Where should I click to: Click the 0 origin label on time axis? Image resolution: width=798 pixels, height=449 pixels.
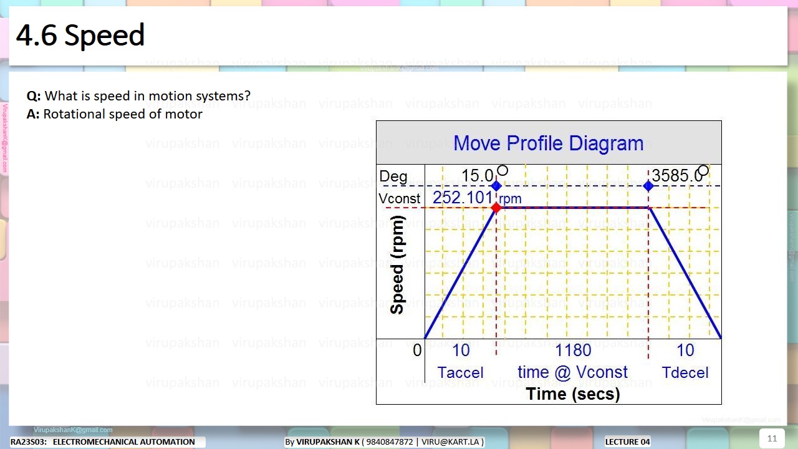coord(417,350)
